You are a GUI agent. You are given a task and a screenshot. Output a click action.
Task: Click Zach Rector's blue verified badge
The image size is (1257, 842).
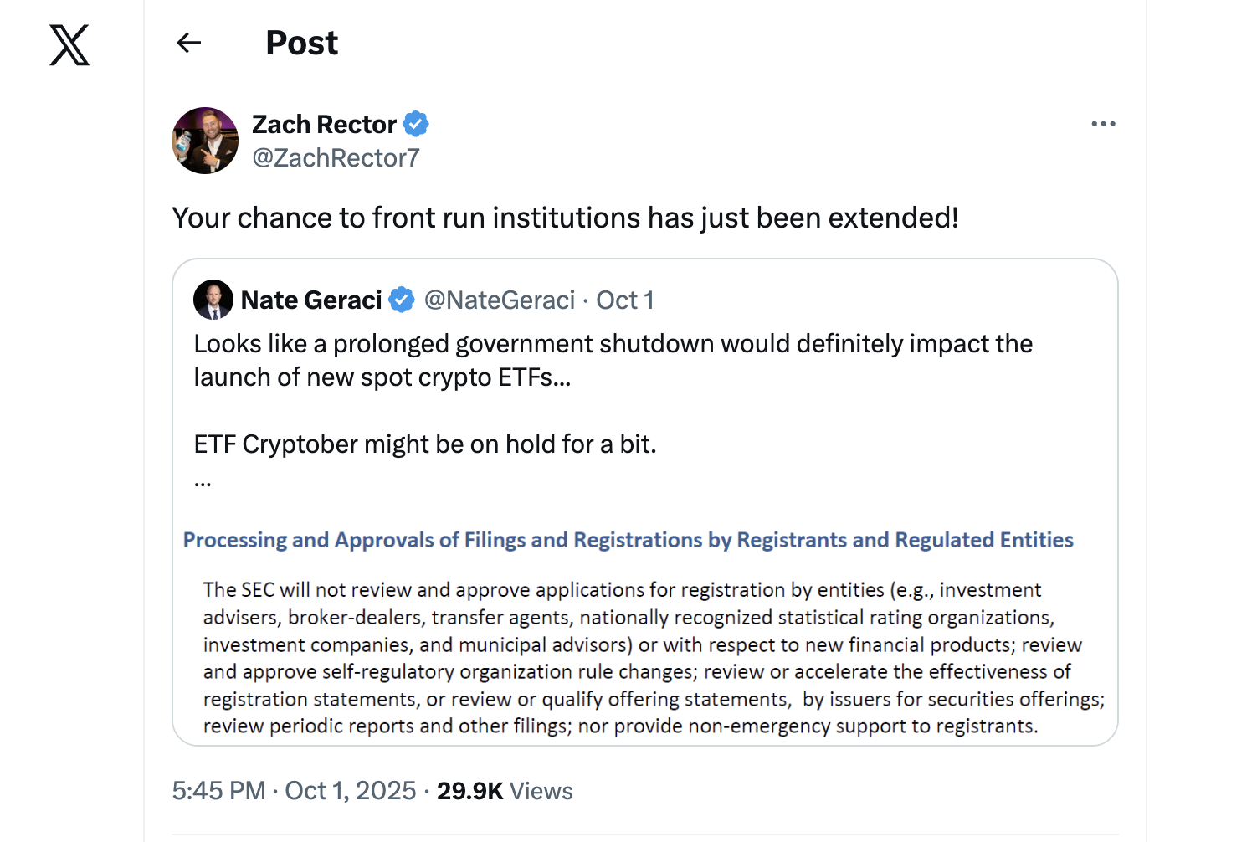[416, 124]
